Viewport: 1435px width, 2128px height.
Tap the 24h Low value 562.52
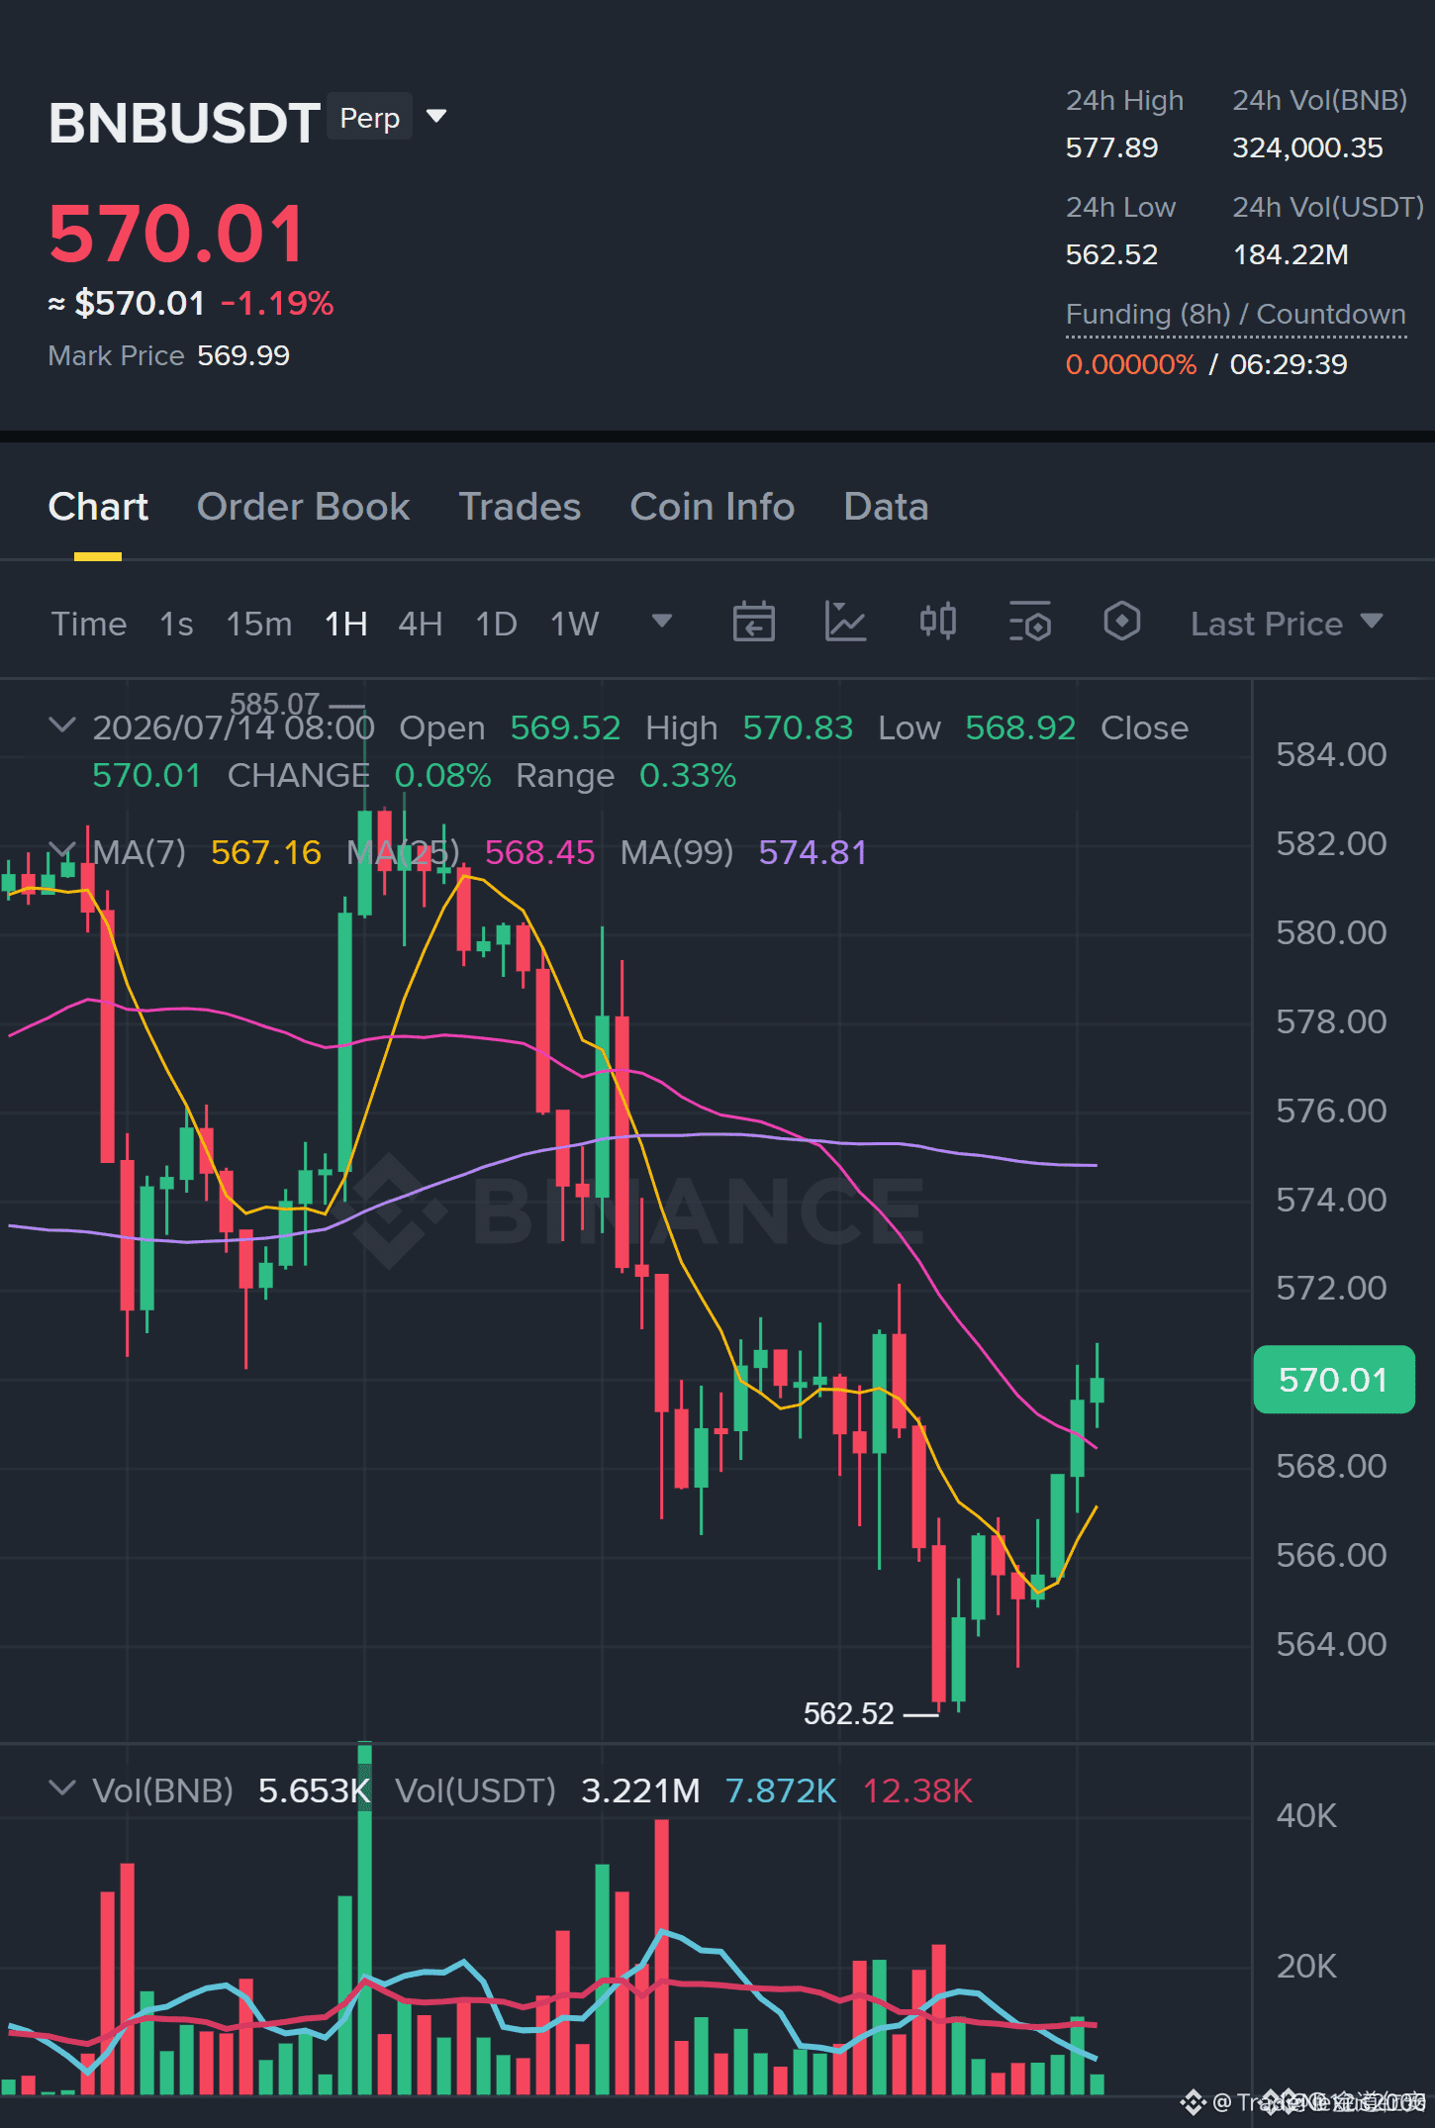[1111, 254]
